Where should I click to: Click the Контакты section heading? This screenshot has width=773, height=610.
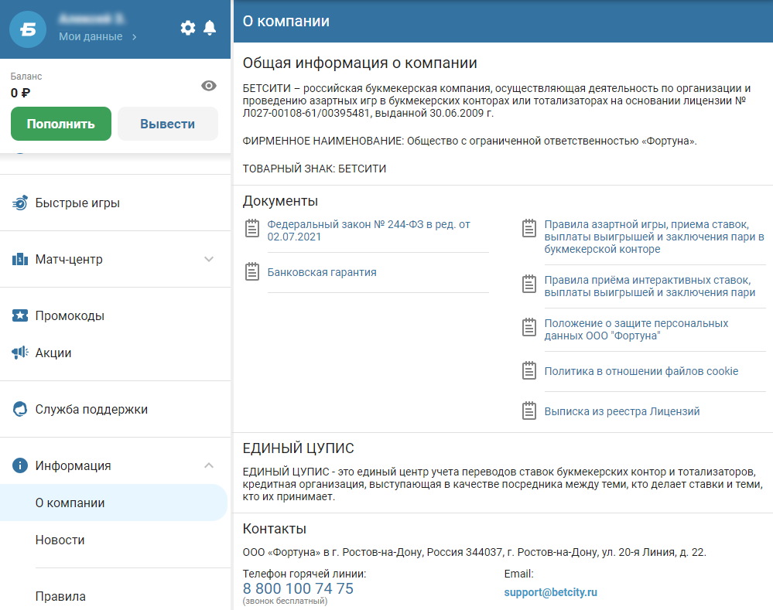[274, 529]
